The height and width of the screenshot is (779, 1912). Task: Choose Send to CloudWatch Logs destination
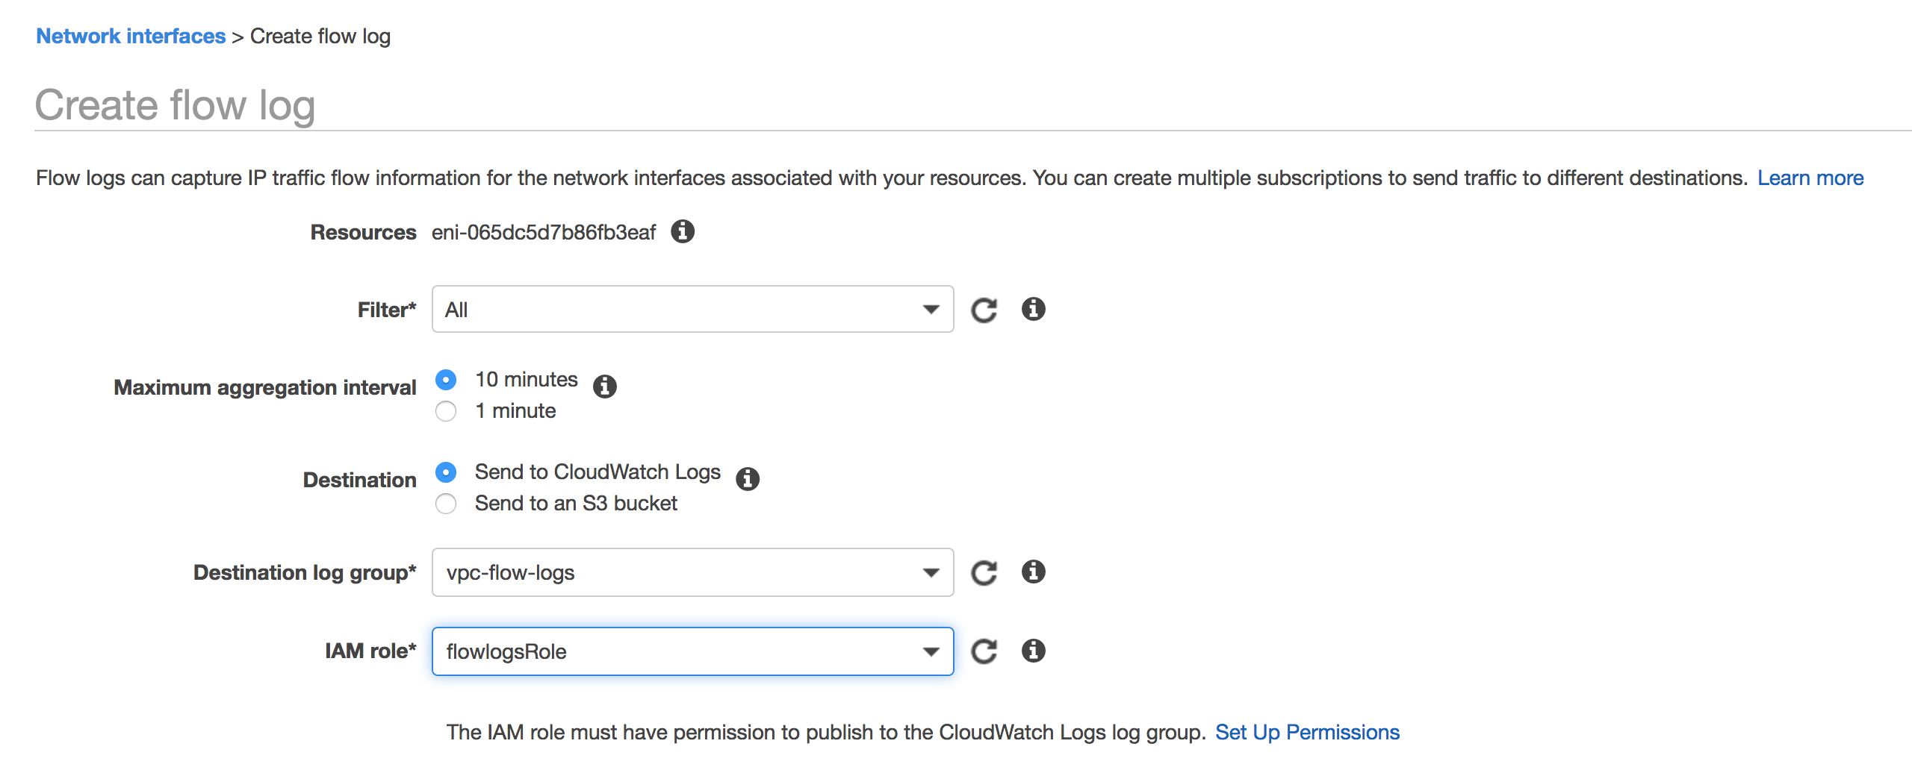pyautogui.click(x=446, y=472)
